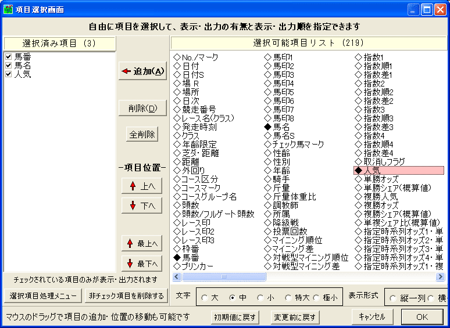
Task: Select the 指数1 item
Action: point(369,57)
